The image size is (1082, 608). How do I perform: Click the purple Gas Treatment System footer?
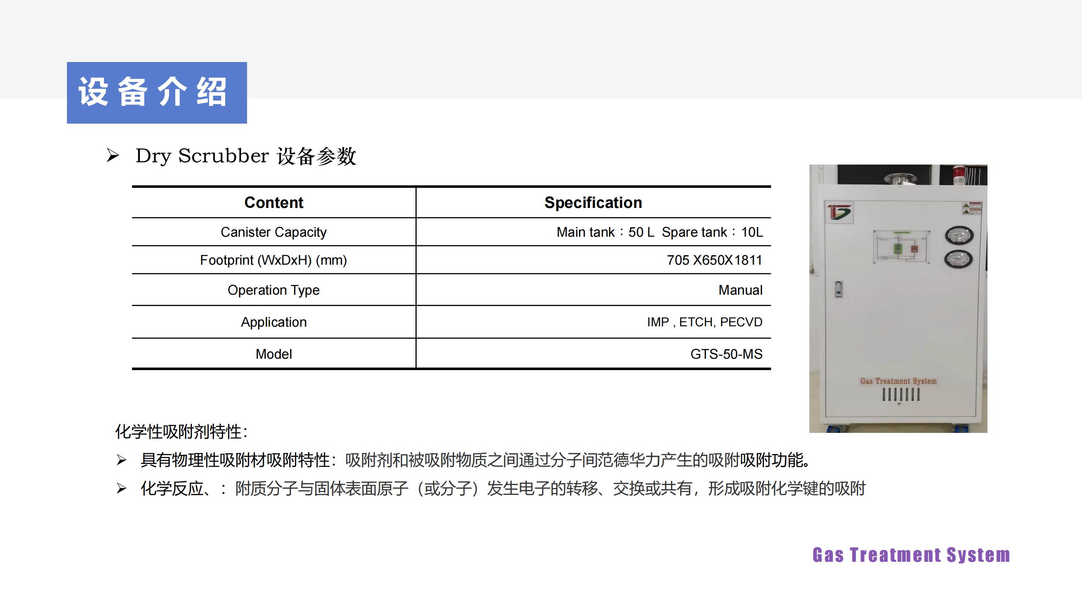911,555
